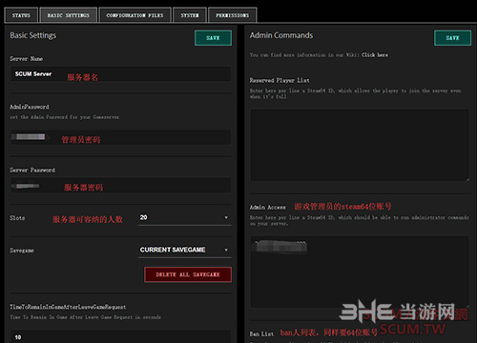Click the 'Slots' label
Image resolution: width=477 pixels, height=343 pixels.
point(17,218)
